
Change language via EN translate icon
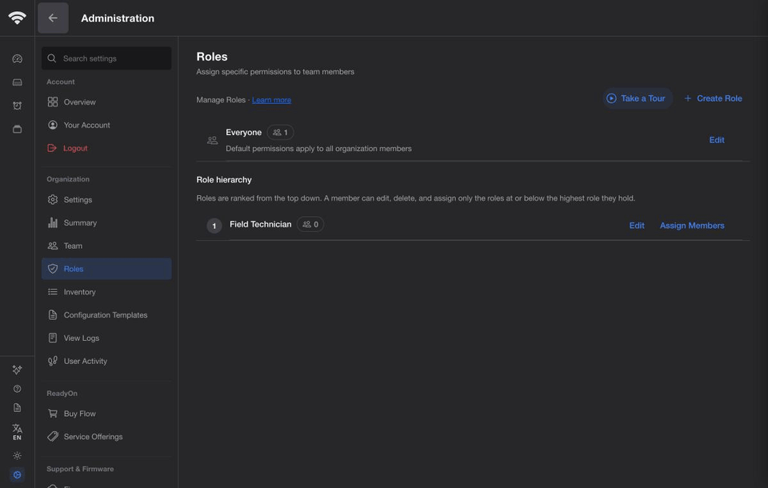[x=17, y=432]
